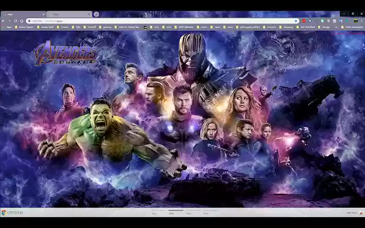Screen dimensions: 365x228
Task: Open the teal shield extension icon
Action: (322, 21)
